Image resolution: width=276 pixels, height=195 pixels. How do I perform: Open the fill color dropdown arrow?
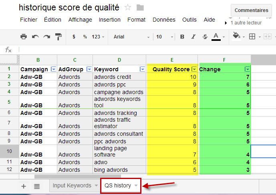pyautogui.click(x=244, y=37)
